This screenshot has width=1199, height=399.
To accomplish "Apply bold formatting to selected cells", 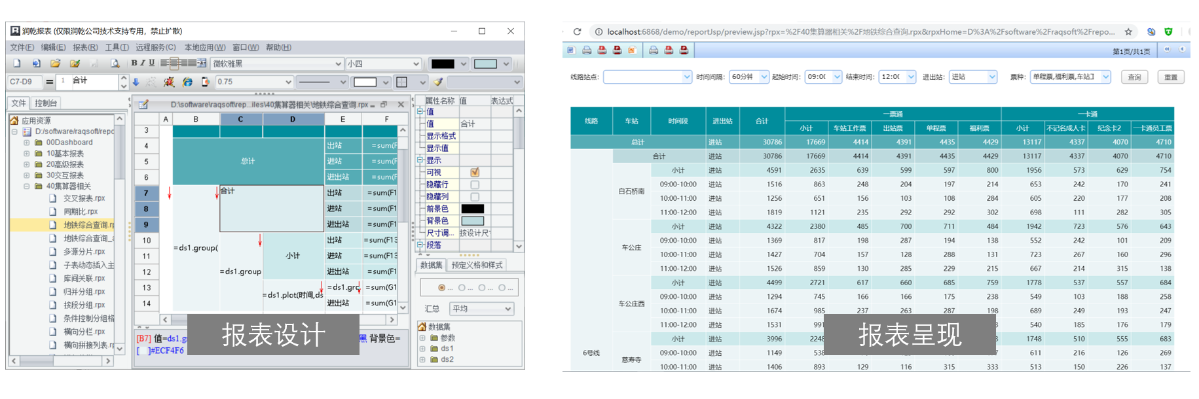I will coord(134,63).
